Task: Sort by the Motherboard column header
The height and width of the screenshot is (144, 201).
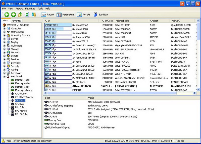Action: coord(131,21)
